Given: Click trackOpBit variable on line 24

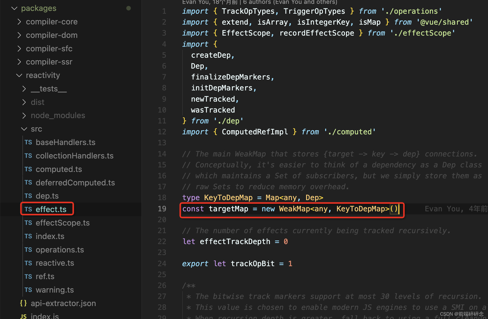Looking at the screenshot, I should click(x=252, y=264).
